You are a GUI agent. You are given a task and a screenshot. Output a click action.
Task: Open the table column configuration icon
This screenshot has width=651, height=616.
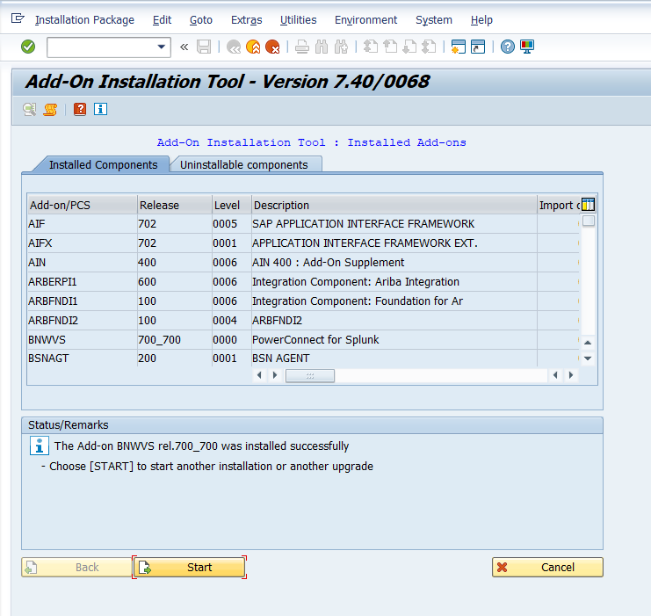589,205
